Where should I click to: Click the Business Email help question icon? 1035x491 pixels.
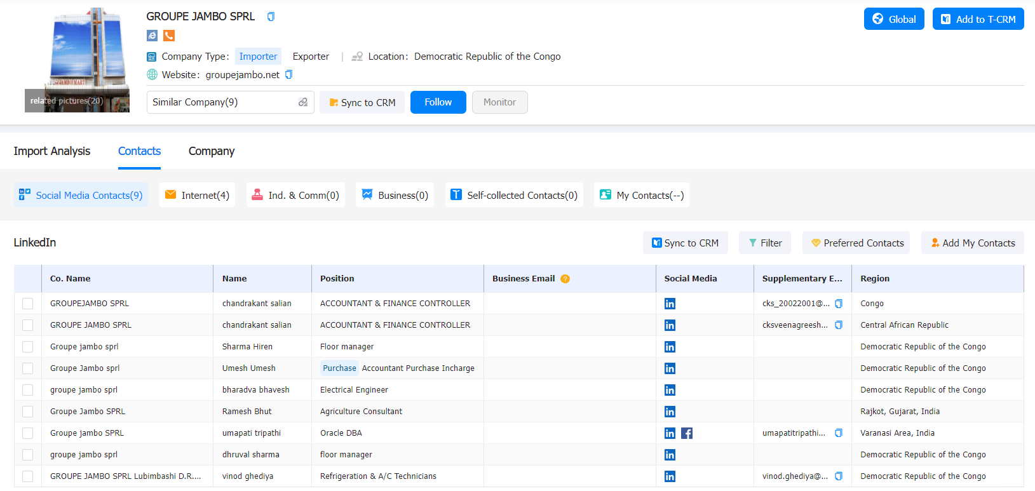565,279
